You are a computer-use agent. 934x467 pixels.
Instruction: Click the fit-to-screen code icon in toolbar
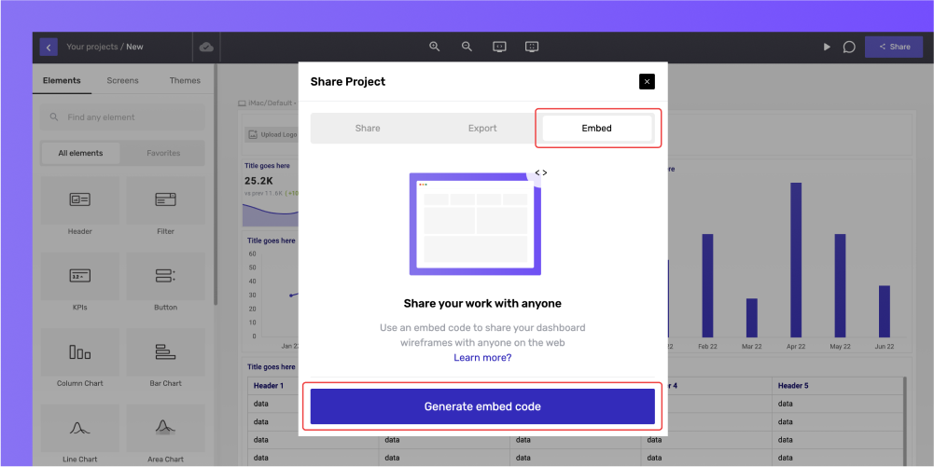(499, 47)
